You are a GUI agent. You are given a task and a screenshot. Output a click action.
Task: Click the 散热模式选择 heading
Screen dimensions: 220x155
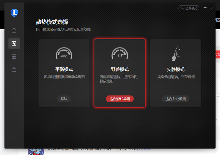click(x=52, y=22)
